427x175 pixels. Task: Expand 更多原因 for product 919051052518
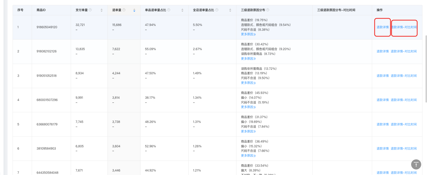pos(248,83)
